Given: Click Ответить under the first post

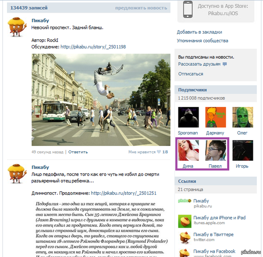Looking at the screenshot, I should pos(78,152).
